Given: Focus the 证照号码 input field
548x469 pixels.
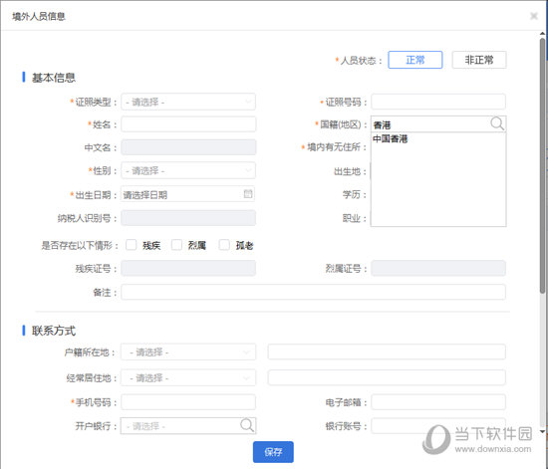Looking at the screenshot, I should [x=438, y=102].
